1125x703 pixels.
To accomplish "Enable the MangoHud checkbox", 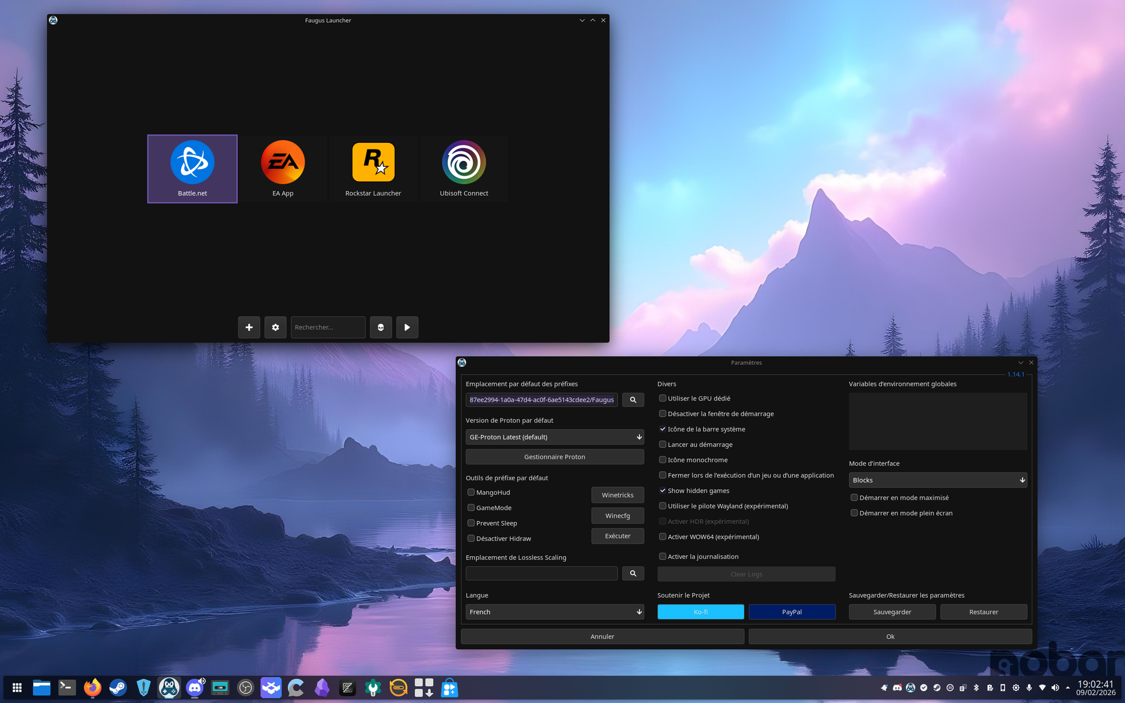I will coord(471,493).
